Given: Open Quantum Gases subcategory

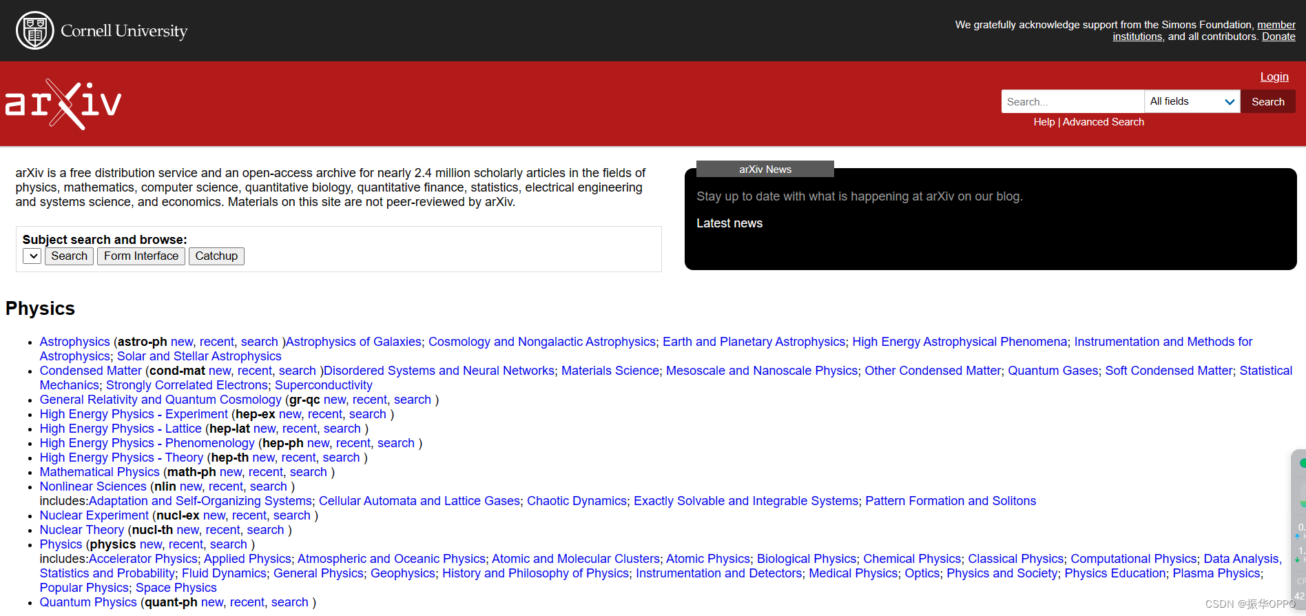Looking at the screenshot, I should [x=1053, y=371].
